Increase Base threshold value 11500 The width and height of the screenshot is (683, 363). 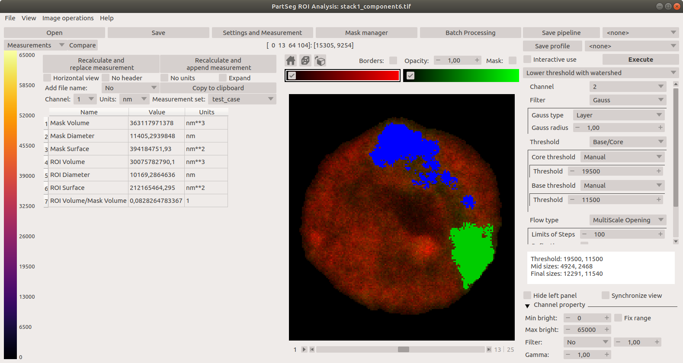click(659, 199)
